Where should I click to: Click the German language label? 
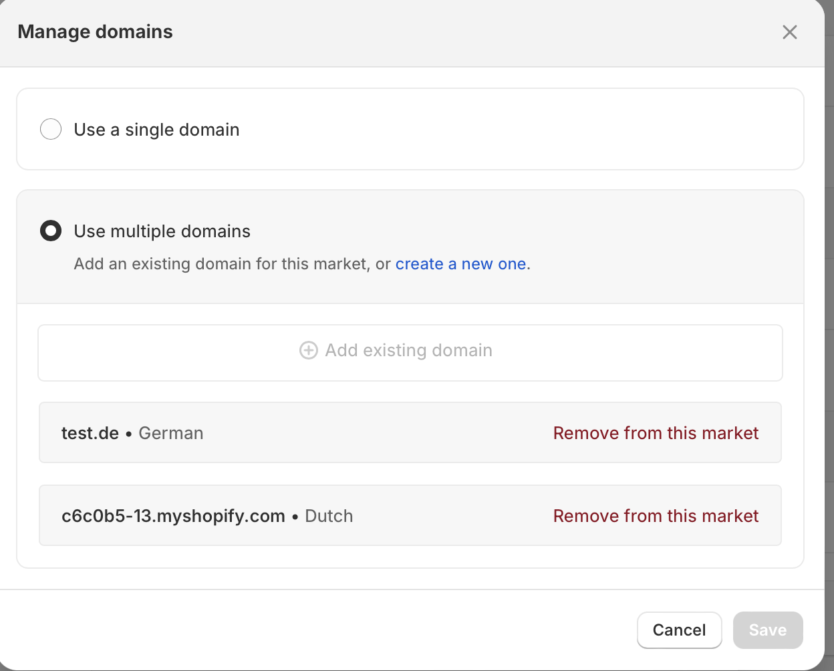click(x=171, y=433)
